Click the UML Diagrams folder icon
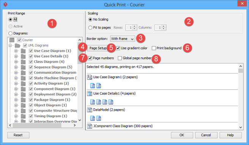This screenshot has width=249, height=145. 17,45
